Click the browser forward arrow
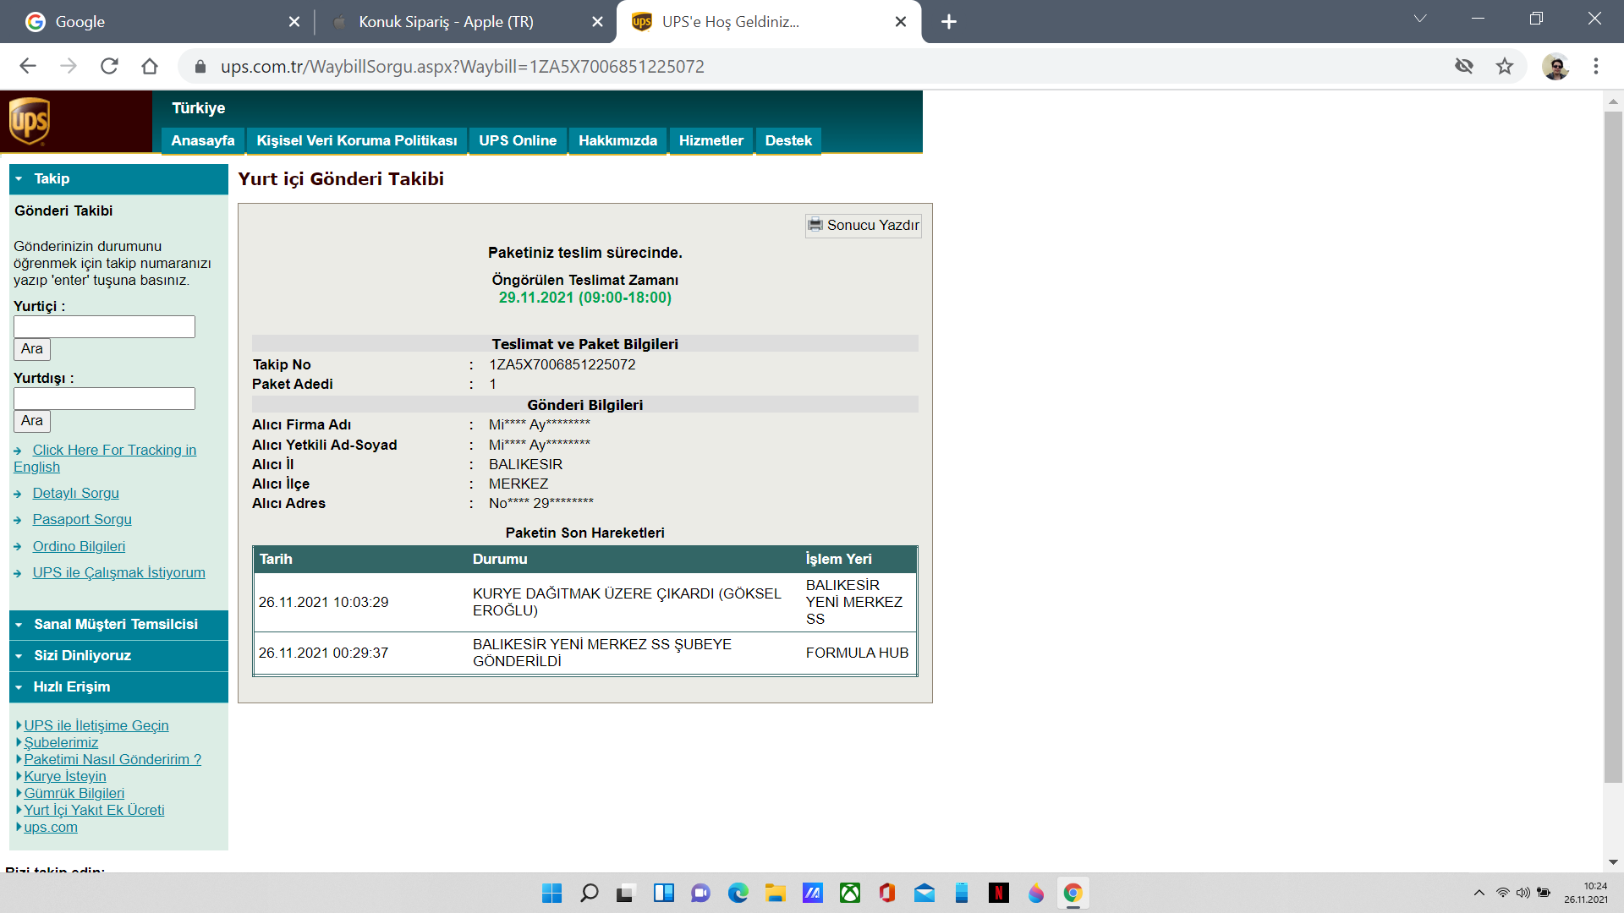This screenshot has width=1624, height=913. 69,66
